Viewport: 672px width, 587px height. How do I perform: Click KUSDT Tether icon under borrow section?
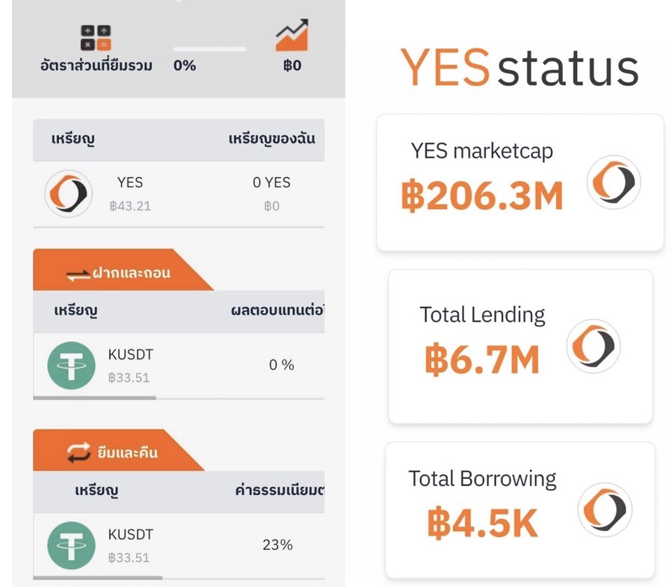71,545
